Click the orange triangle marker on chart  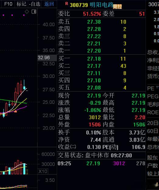(x=16, y=111)
